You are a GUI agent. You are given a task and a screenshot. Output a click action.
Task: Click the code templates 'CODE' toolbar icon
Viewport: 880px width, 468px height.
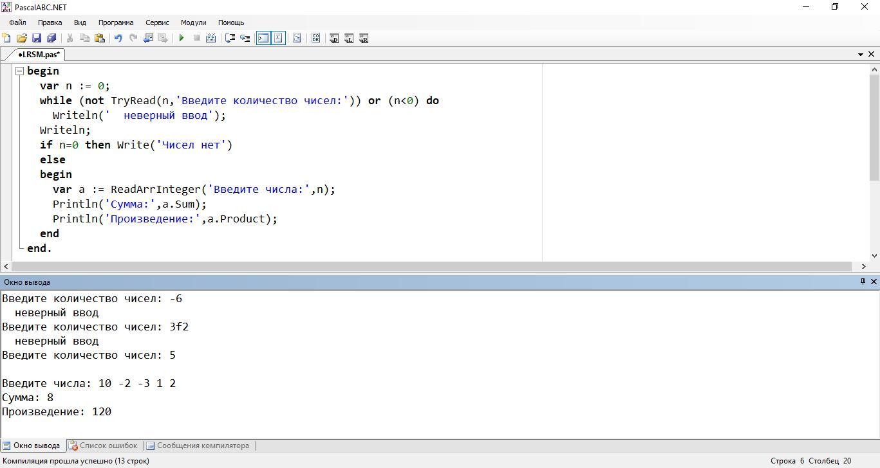pyautogui.click(x=315, y=39)
